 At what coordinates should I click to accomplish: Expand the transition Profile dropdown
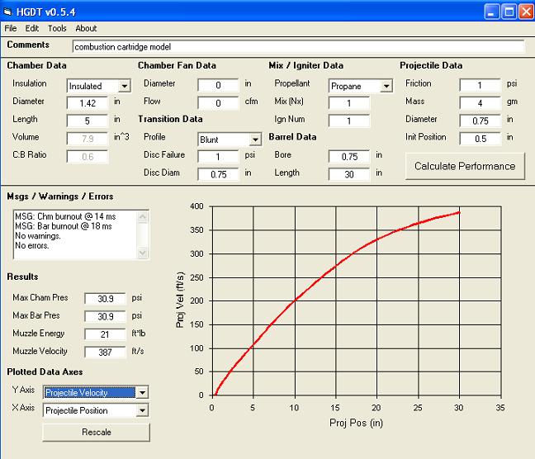coord(254,140)
